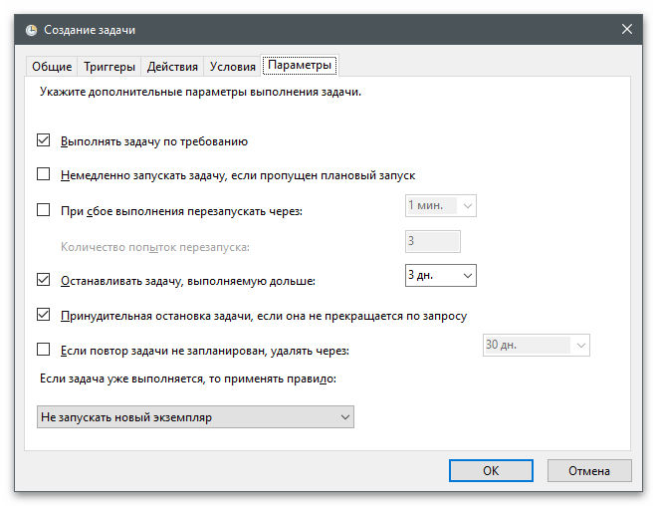Screen dimensions: 657x506
Task: Click text Укажите дополнительные параметры выполнения задачи
Action: pyautogui.click(x=200, y=92)
